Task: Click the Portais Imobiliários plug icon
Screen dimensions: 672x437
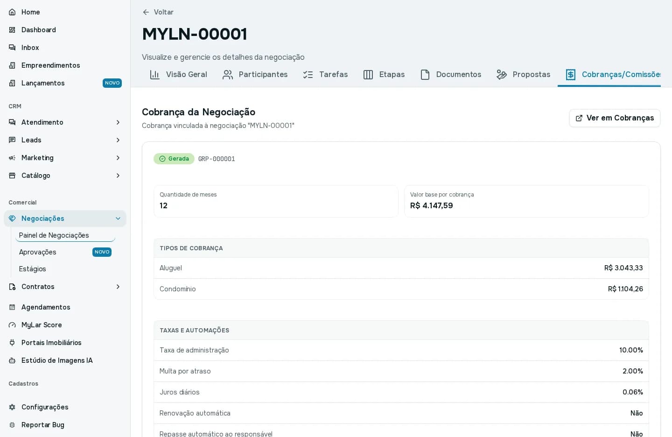Action: pyautogui.click(x=12, y=343)
